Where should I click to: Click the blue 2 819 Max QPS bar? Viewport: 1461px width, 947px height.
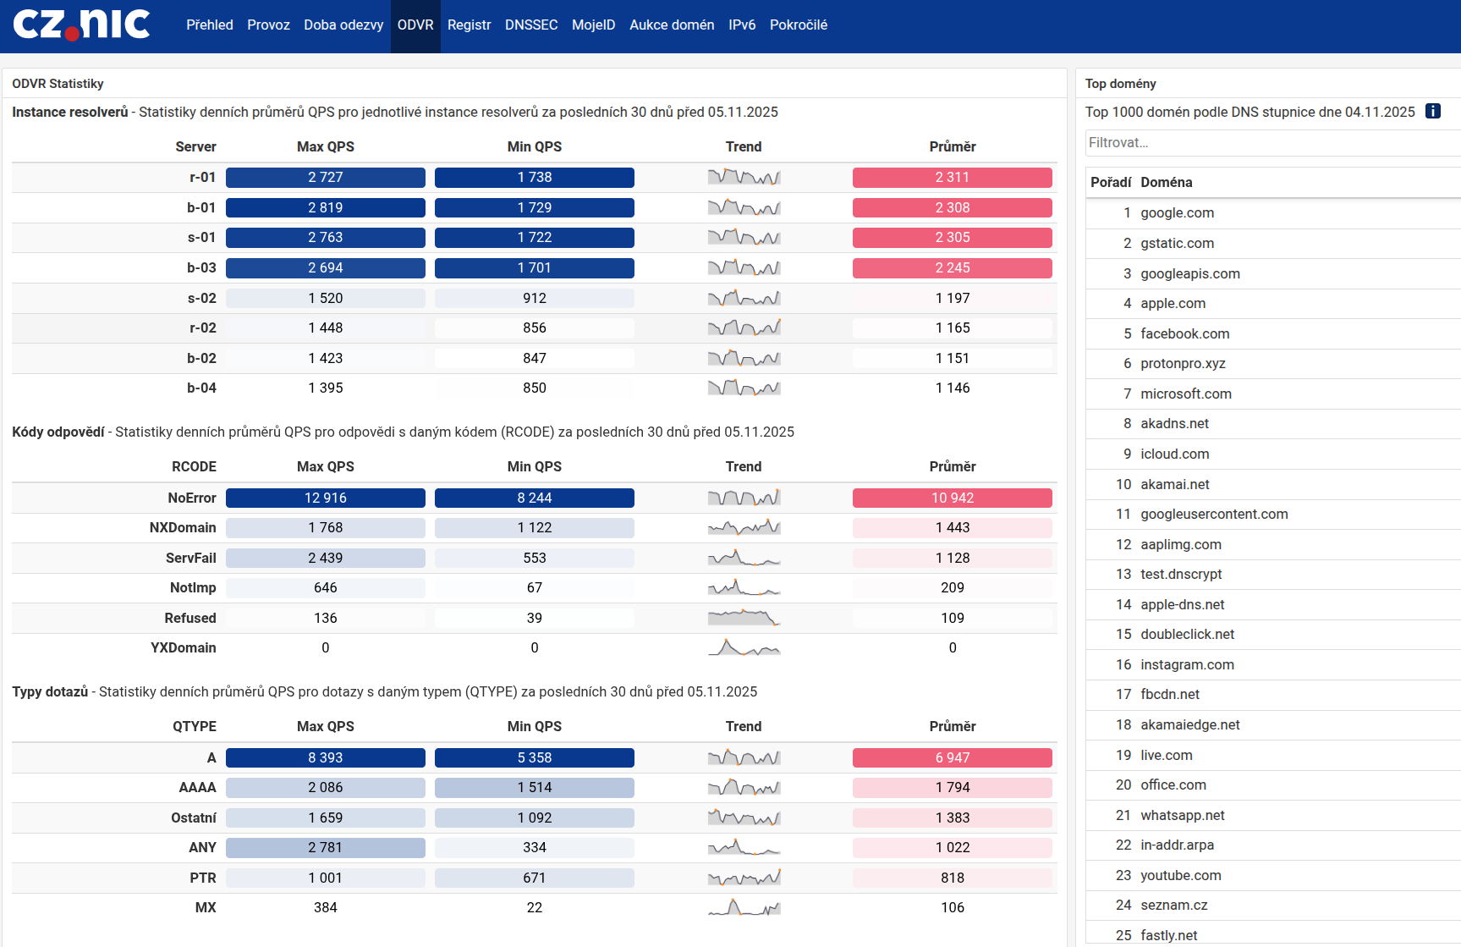(326, 208)
